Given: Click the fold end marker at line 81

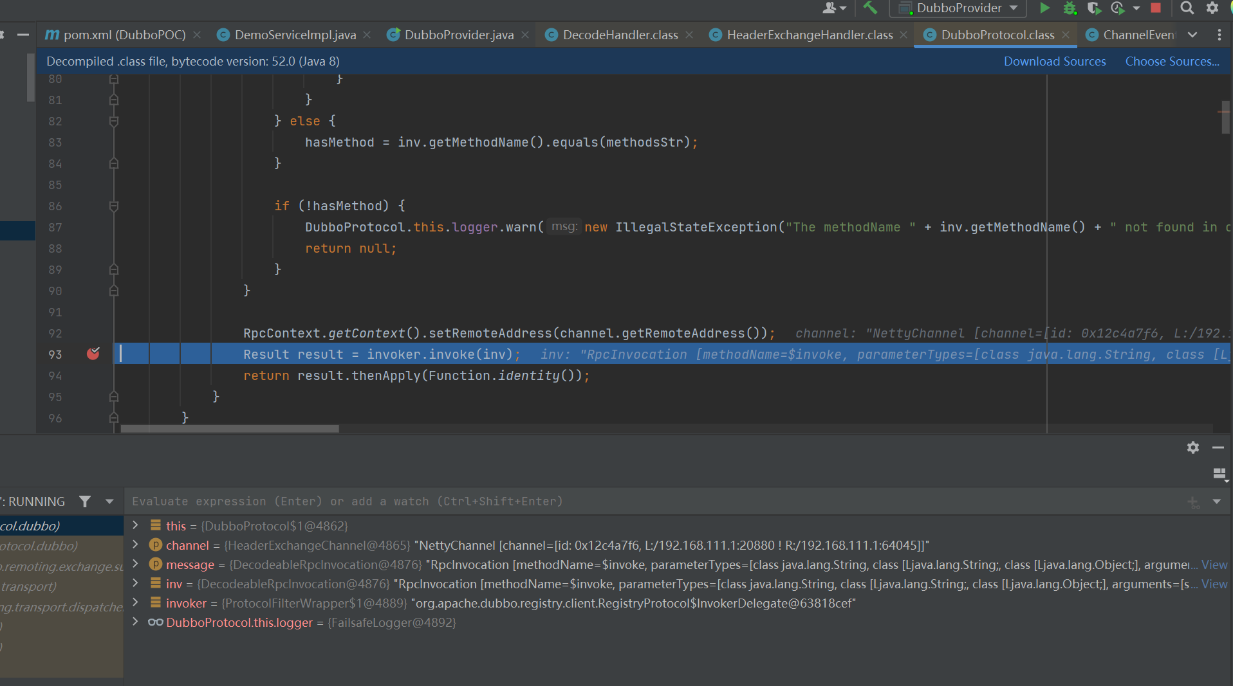Looking at the screenshot, I should click(114, 100).
